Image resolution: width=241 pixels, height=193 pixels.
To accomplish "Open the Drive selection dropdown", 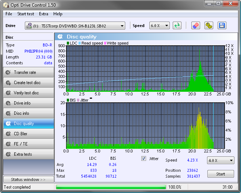I will click(x=75, y=26).
